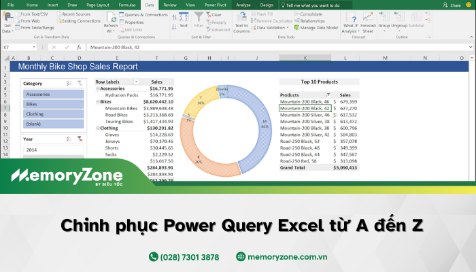Click Remove Duplicates
The width and height of the screenshot is (476, 272).
pos(271,21)
